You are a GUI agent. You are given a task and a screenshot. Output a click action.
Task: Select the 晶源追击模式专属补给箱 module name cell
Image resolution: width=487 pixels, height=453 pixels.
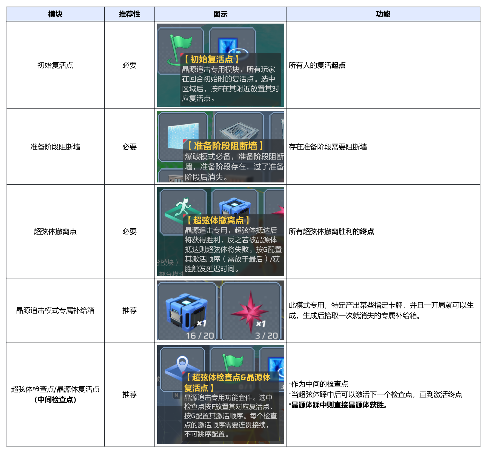point(55,310)
